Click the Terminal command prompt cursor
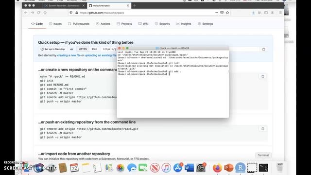 point(170,74)
